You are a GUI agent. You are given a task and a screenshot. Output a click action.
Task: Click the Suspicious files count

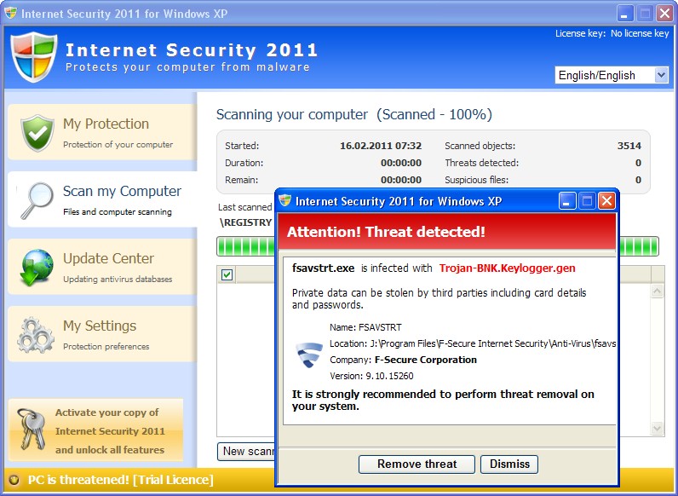point(638,180)
